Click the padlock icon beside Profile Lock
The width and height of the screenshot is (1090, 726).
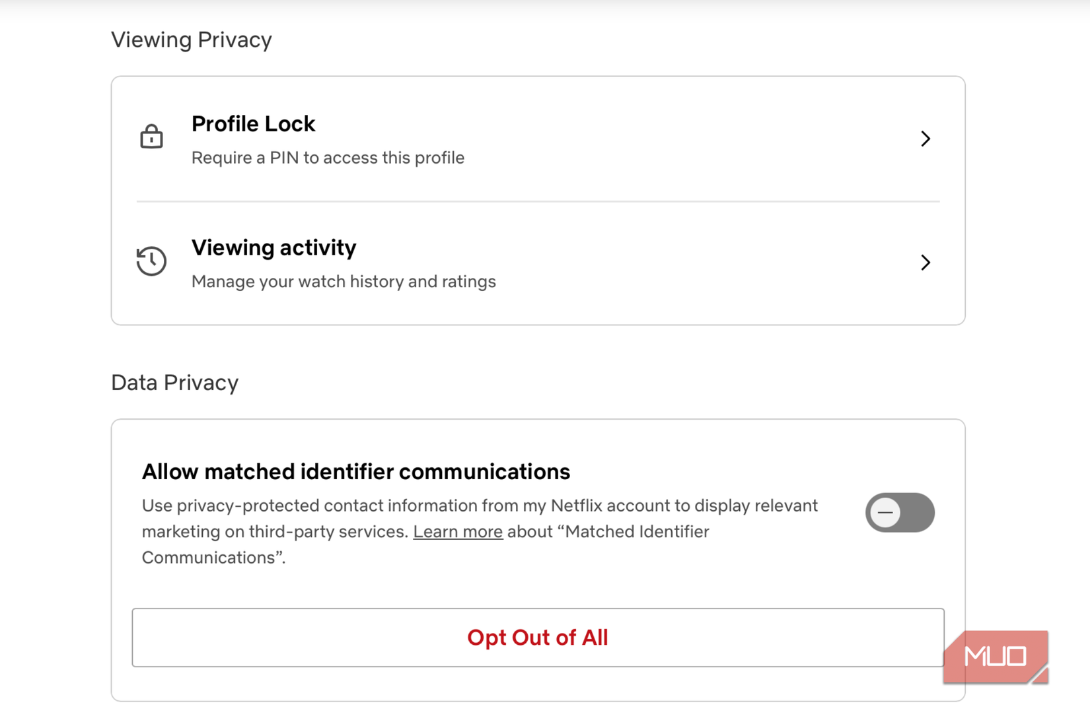tap(151, 137)
